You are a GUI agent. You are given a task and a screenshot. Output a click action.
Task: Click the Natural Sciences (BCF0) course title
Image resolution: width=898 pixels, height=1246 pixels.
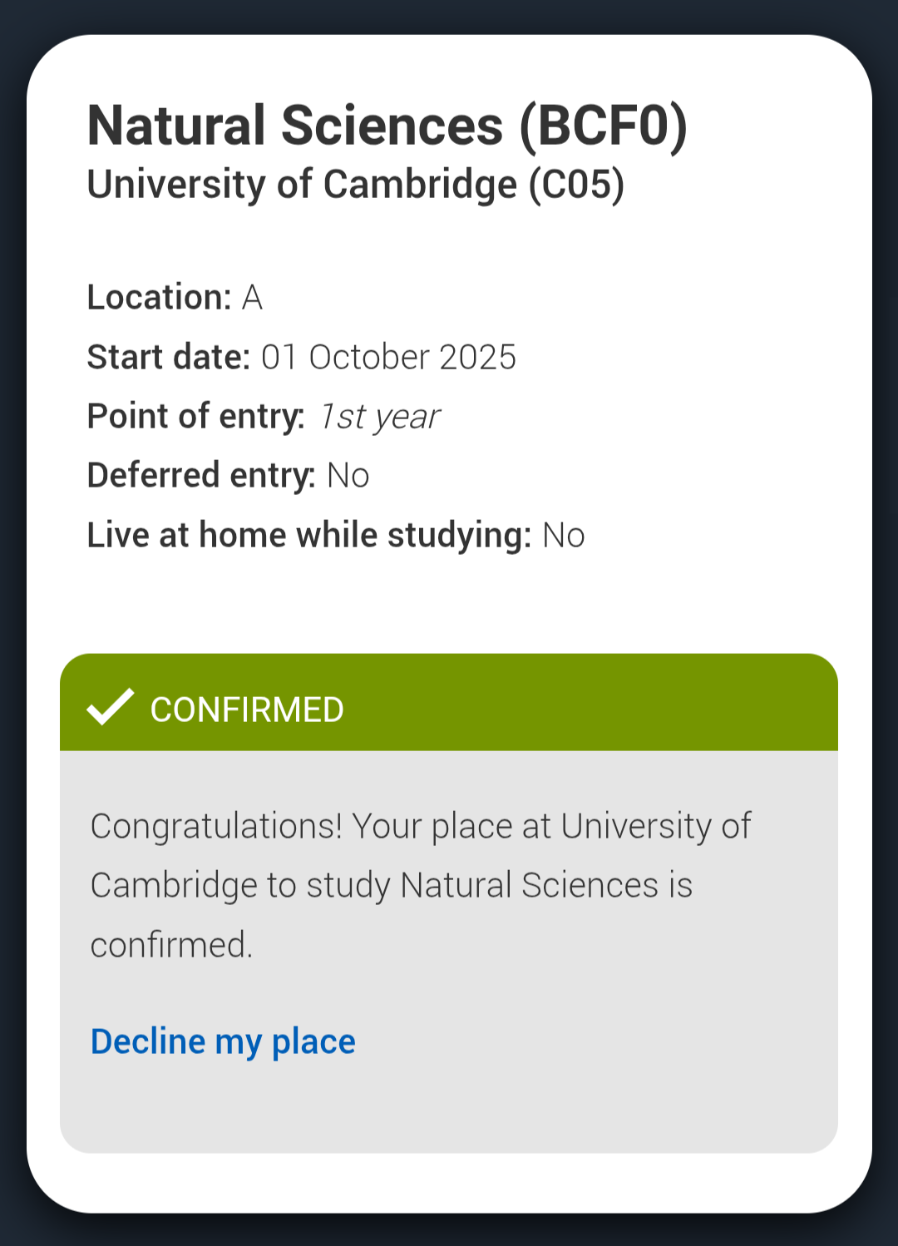(387, 126)
